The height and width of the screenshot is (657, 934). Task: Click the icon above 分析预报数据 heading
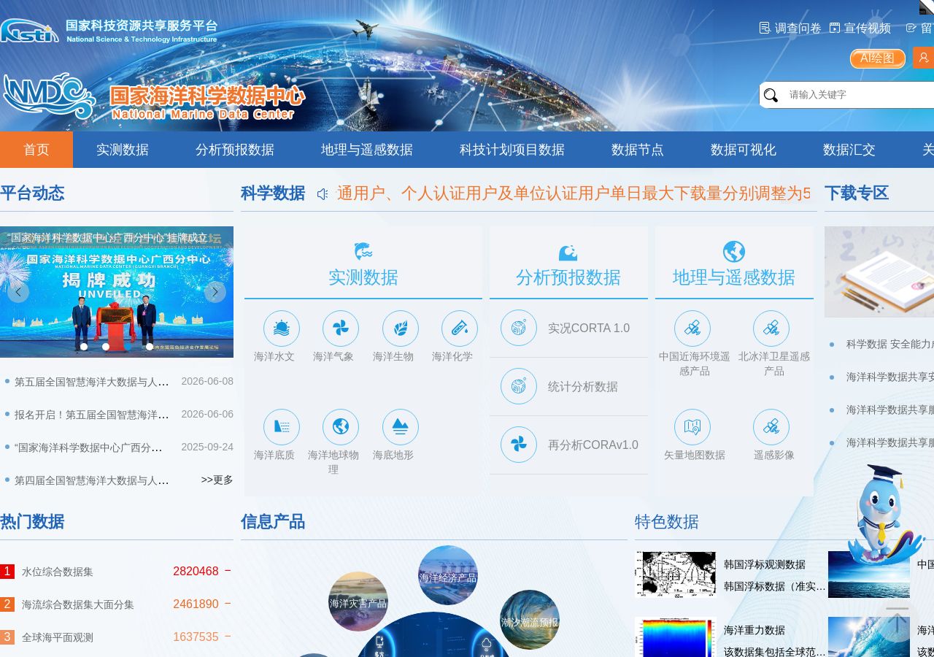point(568,253)
